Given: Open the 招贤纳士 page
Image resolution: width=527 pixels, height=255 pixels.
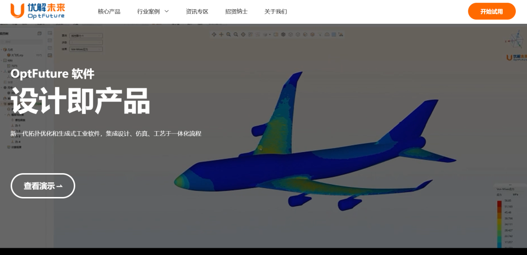Looking at the screenshot, I should point(236,12).
